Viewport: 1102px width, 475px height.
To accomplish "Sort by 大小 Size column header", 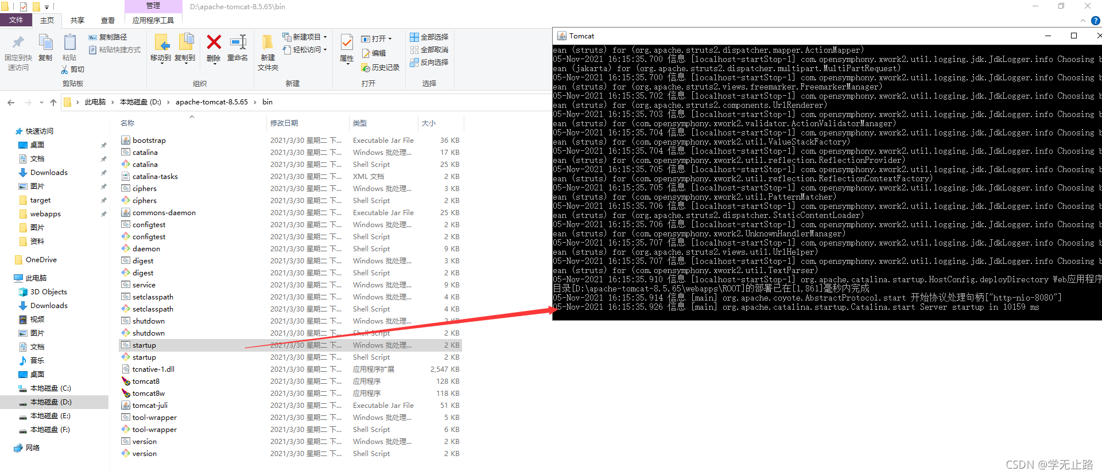I will tap(429, 123).
